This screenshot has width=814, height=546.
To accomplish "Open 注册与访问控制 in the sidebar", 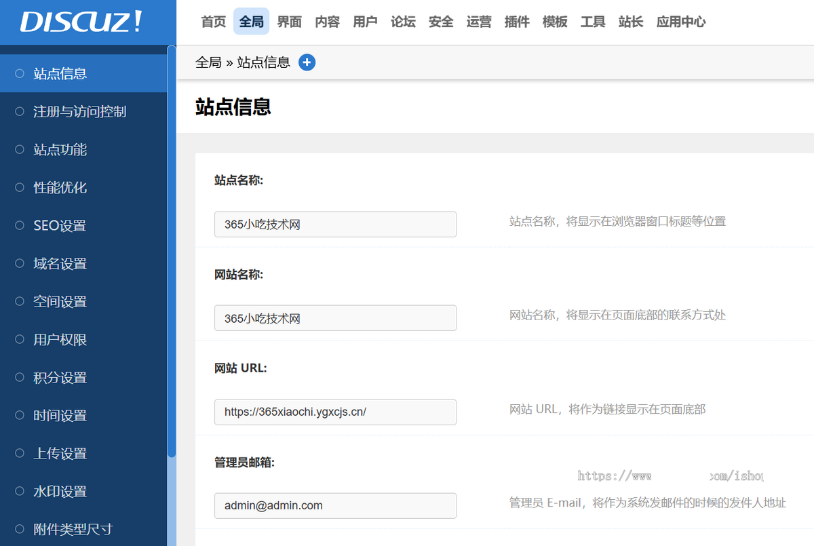I will coord(79,111).
